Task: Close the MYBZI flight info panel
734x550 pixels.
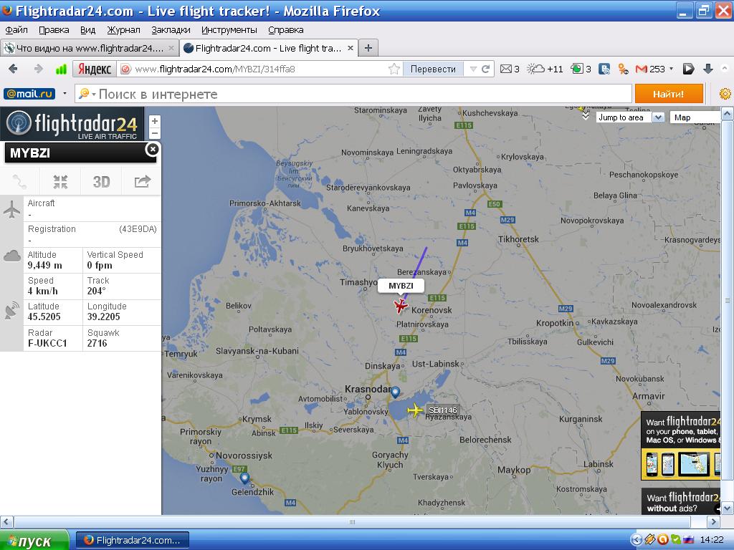Action: point(152,150)
